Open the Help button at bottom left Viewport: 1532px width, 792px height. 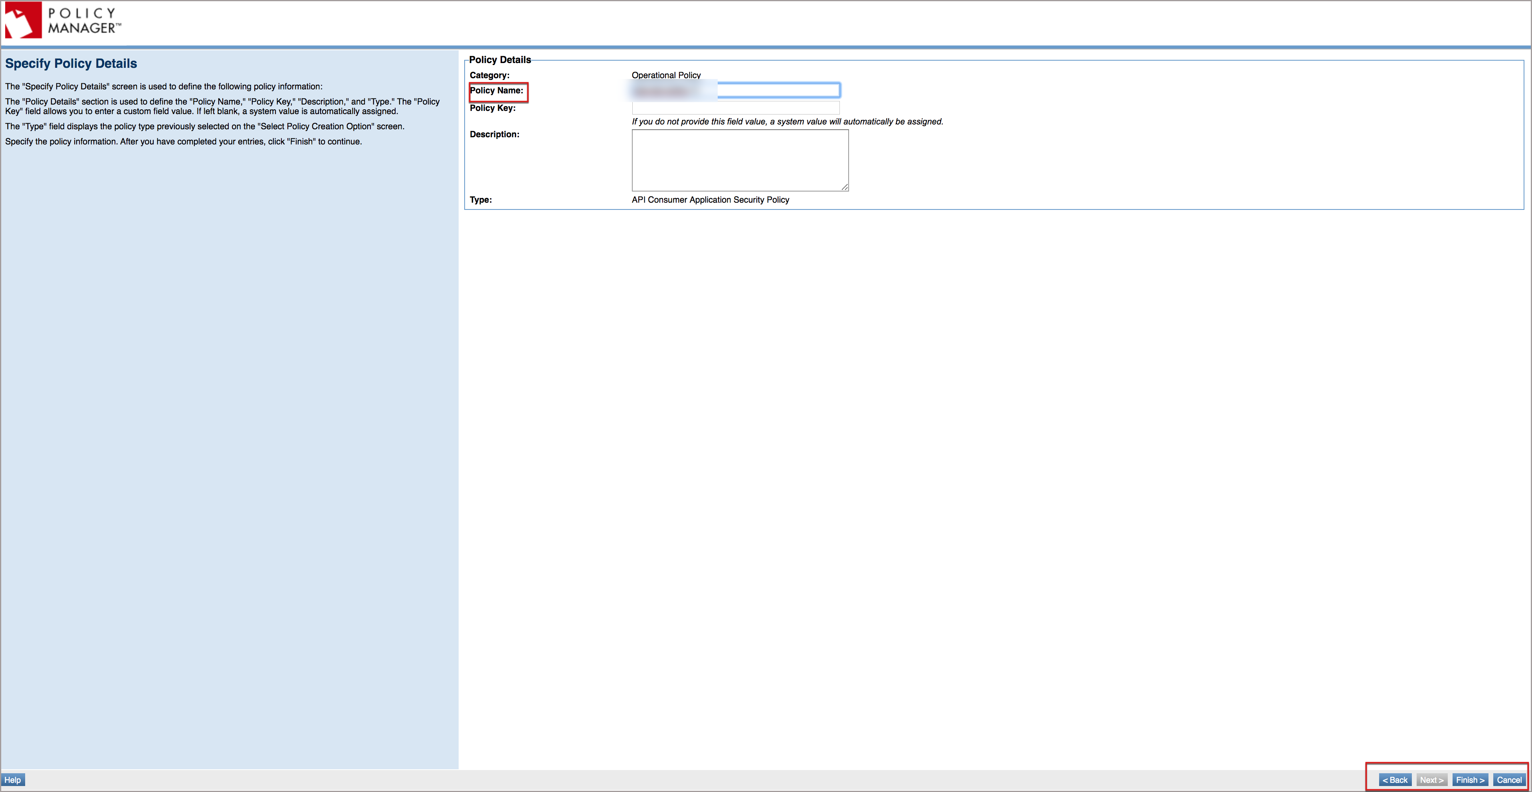12,780
